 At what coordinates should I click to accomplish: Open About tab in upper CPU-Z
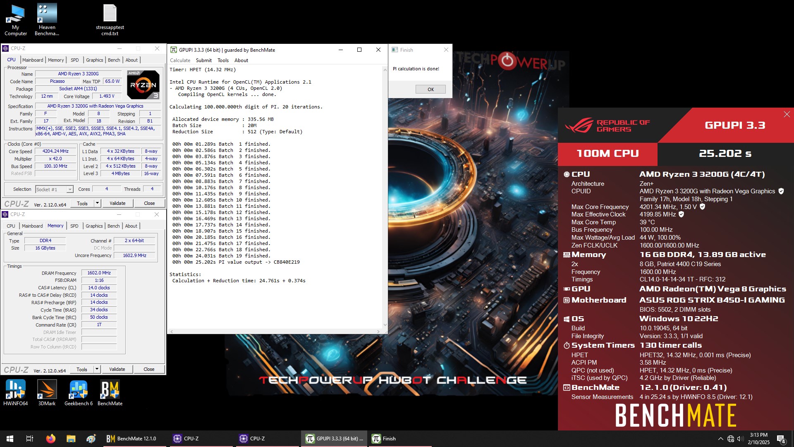coord(132,60)
